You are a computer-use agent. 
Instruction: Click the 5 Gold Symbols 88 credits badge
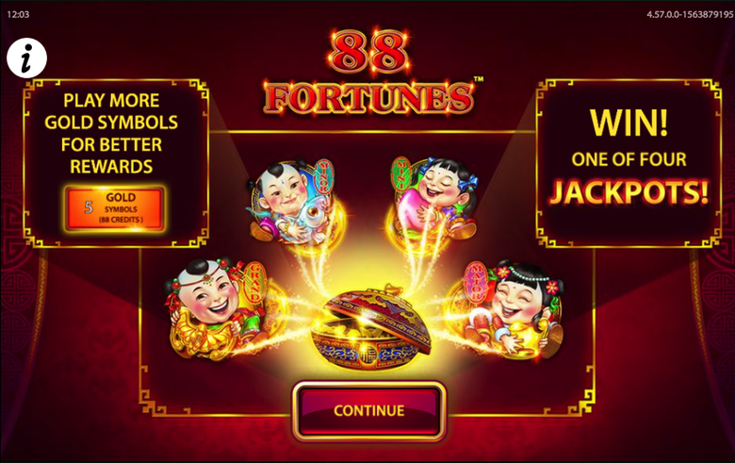click(115, 208)
